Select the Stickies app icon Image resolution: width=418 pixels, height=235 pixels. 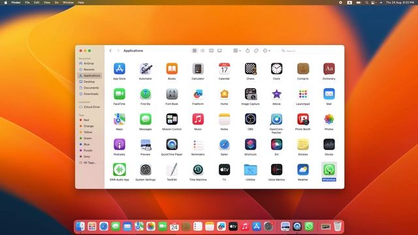303,144
